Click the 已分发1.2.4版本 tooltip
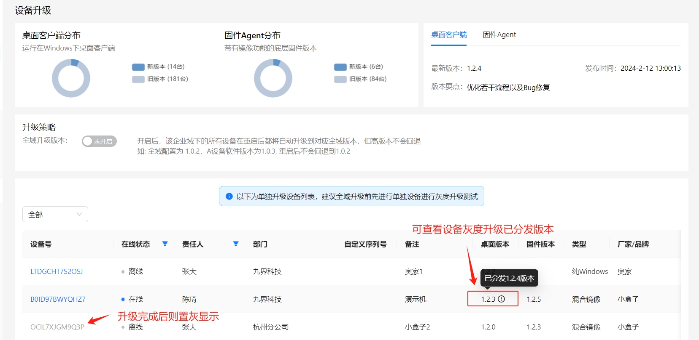The width and height of the screenshot is (699, 340). [x=509, y=278]
